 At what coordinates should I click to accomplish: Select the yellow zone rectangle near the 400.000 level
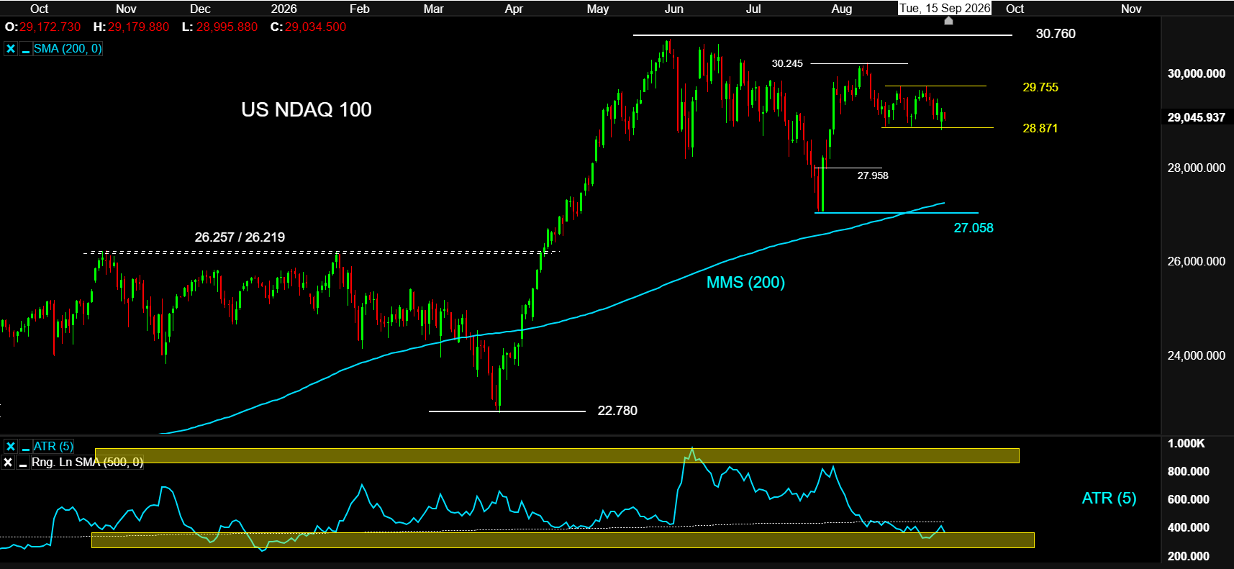[563, 540]
